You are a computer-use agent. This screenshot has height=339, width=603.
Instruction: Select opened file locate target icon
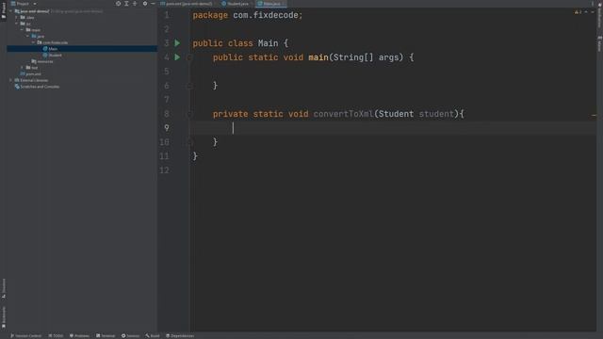[118, 4]
